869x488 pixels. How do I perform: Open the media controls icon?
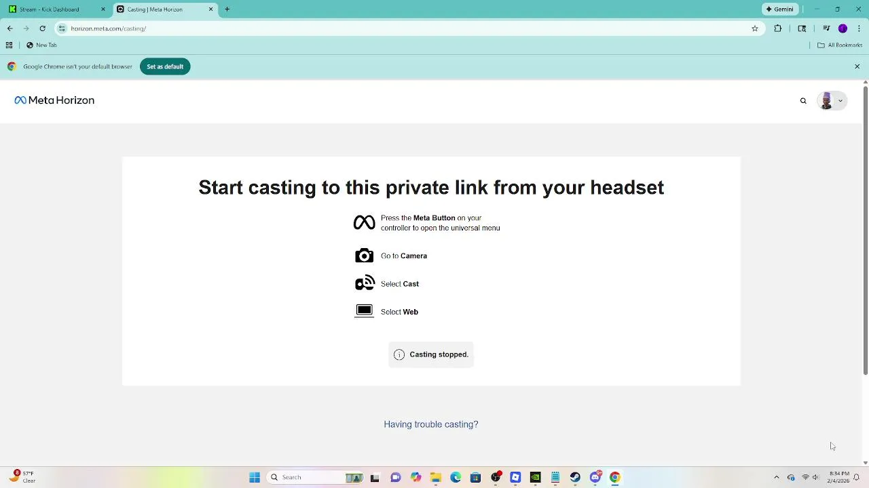pos(826,28)
